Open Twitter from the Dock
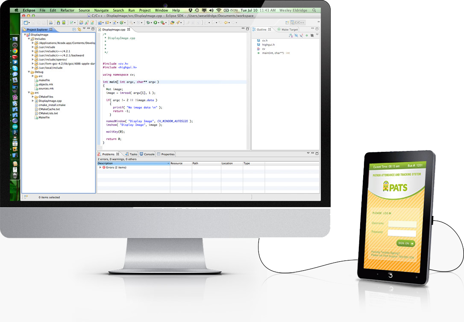The image size is (464, 322). point(15,62)
